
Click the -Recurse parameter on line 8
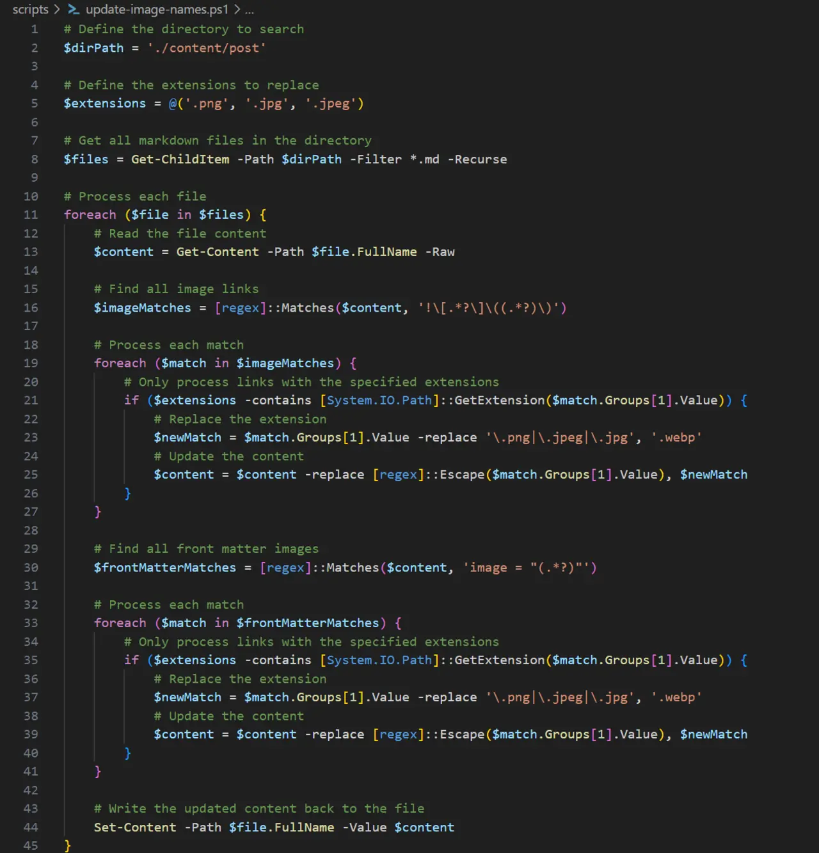pyautogui.click(x=477, y=159)
